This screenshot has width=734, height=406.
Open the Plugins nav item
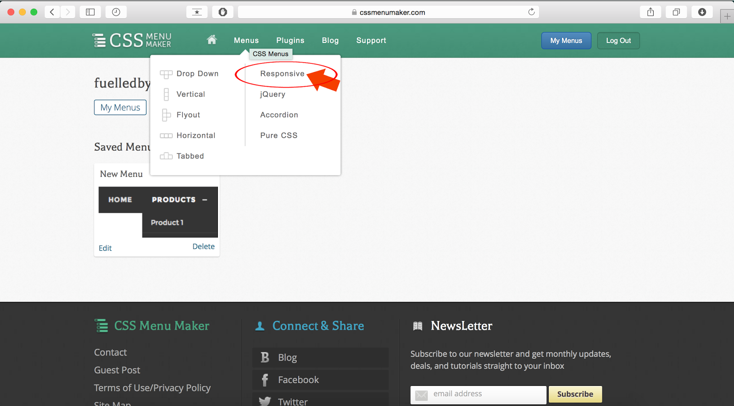tap(290, 40)
